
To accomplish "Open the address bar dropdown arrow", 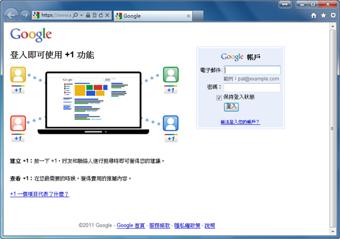I will coord(82,15).
